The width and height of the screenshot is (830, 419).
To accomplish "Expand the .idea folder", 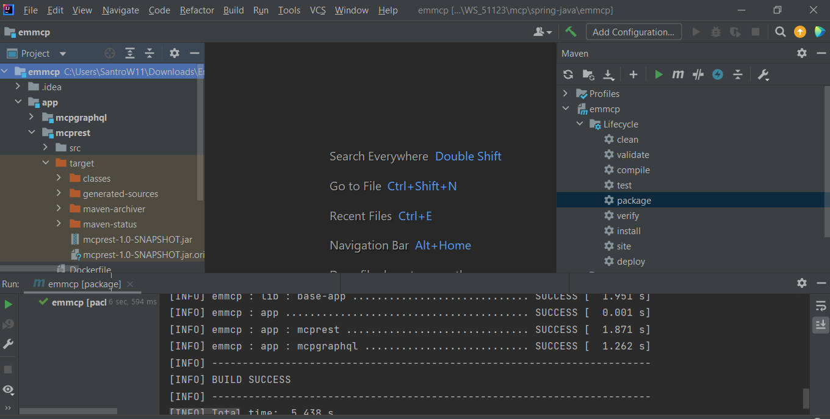I will pos(18,87).
